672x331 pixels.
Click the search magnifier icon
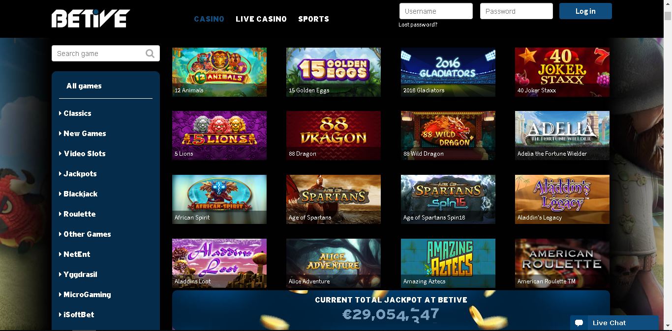[150, 54]
